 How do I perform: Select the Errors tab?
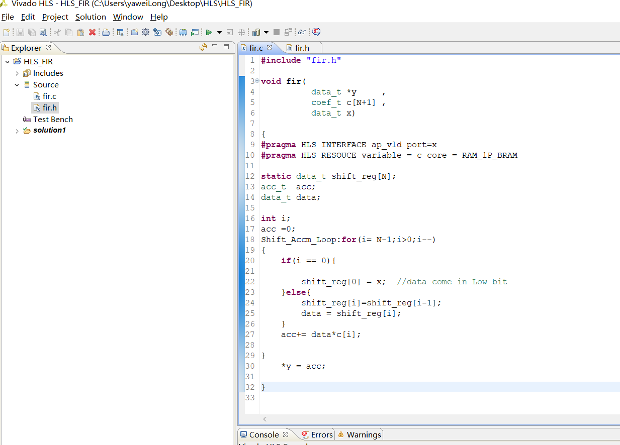[x=322, y=434]
